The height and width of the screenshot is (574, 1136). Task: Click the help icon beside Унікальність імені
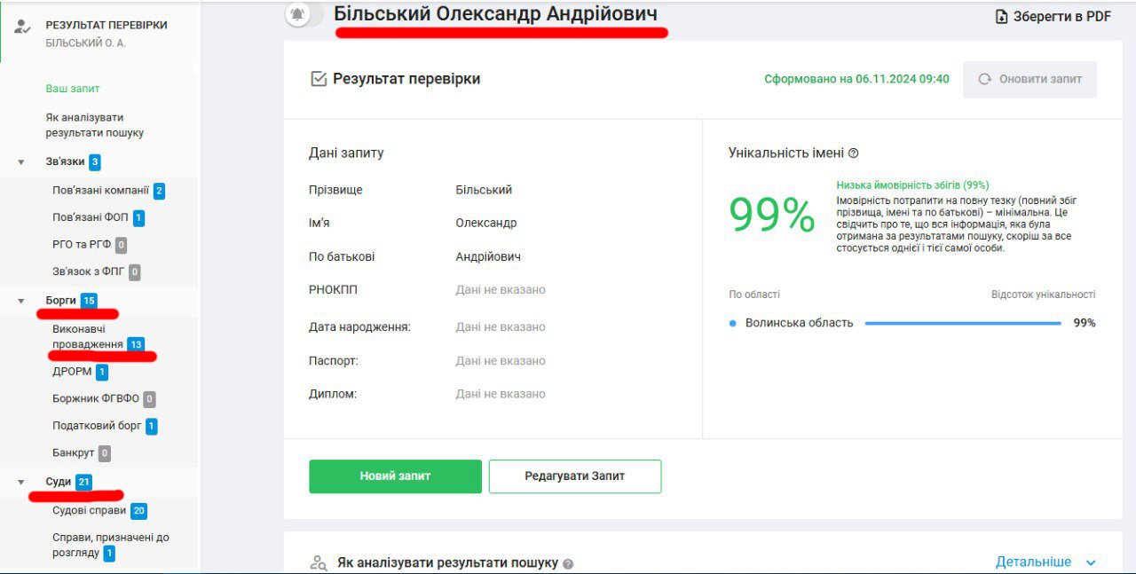coord(854,153)
